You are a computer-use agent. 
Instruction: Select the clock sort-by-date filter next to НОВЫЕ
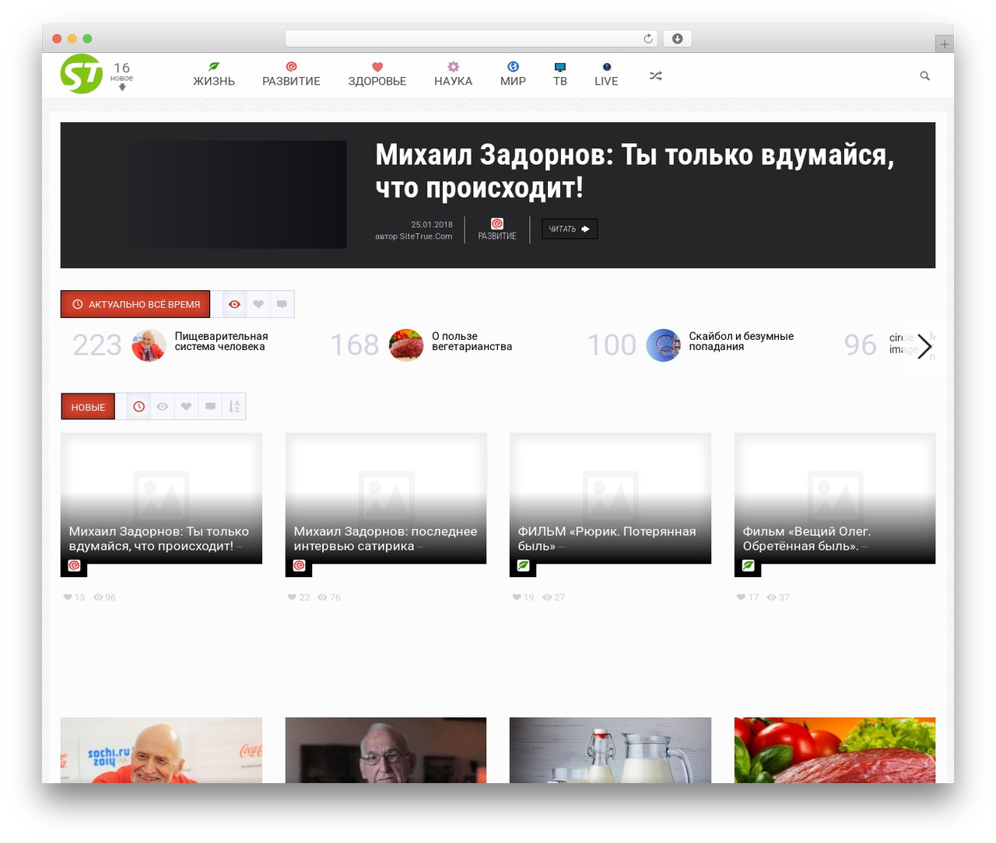click(x=139, y=406)
